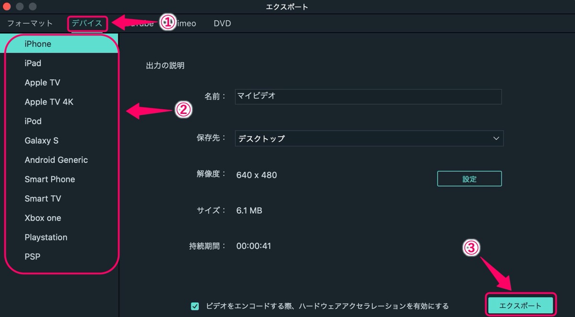The width and height of the screenshot is (575, 317).
Task: Select the Vimeo export tab
Action: [184, 23]
